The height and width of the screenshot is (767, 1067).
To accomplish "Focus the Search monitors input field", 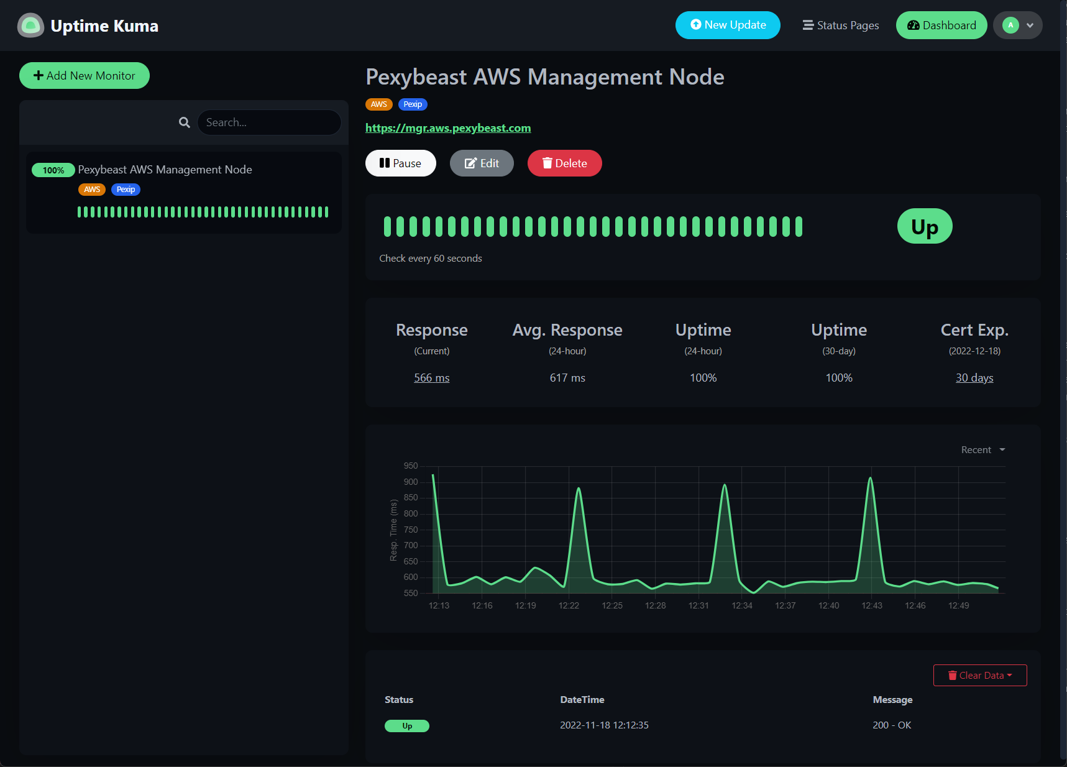I will (269, 122).
